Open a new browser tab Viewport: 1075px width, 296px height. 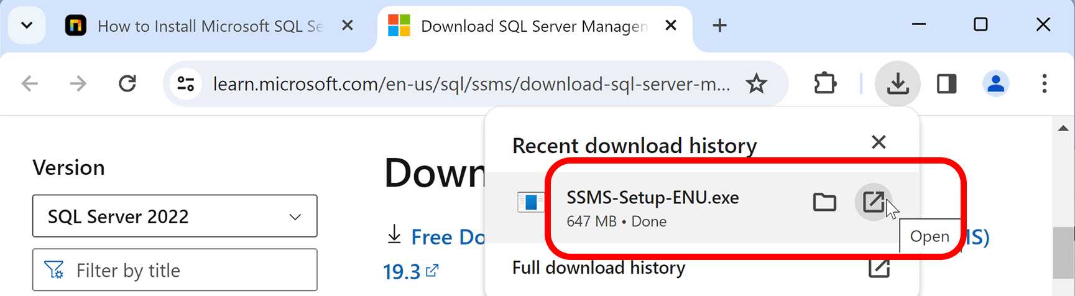[719, 25]
